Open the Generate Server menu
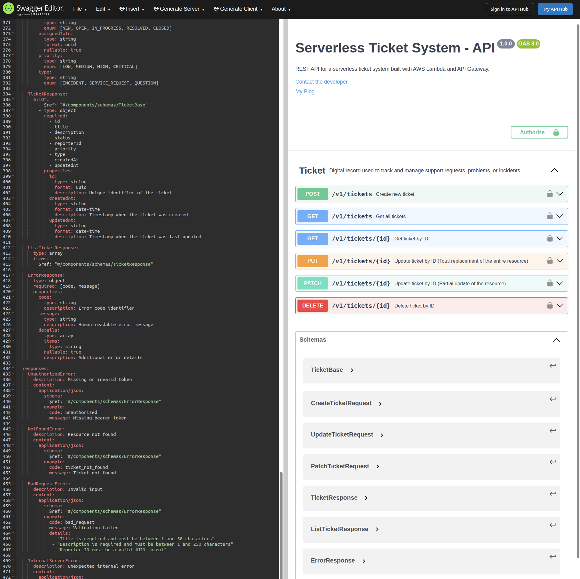The image size is (580, 579). point(179,9)
